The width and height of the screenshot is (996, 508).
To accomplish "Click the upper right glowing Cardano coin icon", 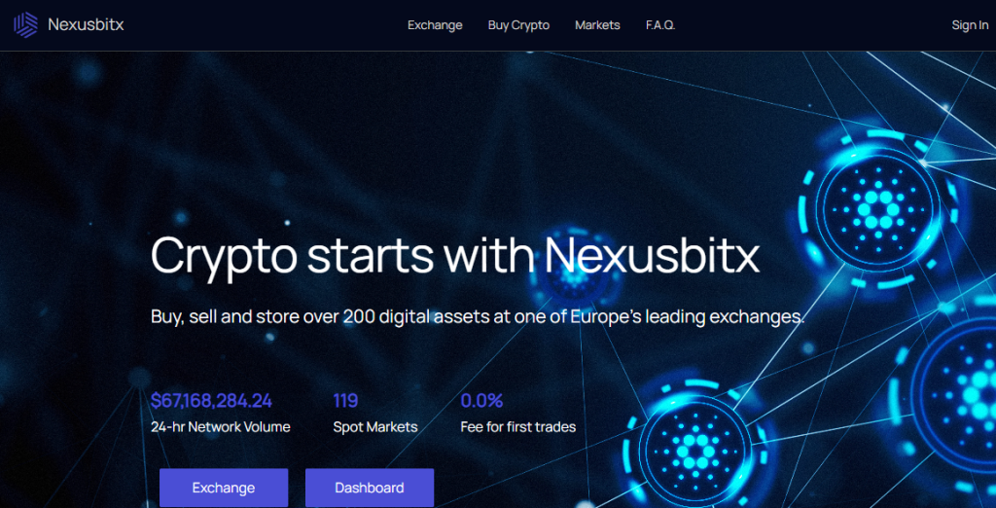I will [877, 208].
